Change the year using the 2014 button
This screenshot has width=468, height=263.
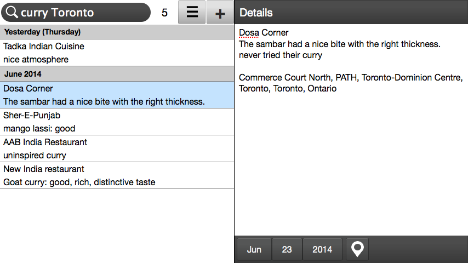[322, 249]
